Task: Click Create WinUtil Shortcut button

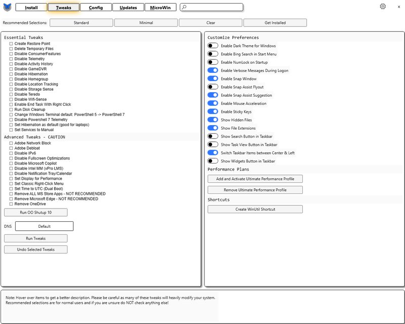Action: [255, 209]
